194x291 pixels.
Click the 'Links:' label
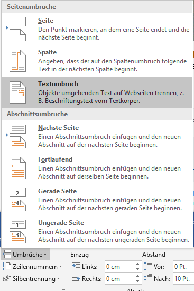[x=90, y=267]
